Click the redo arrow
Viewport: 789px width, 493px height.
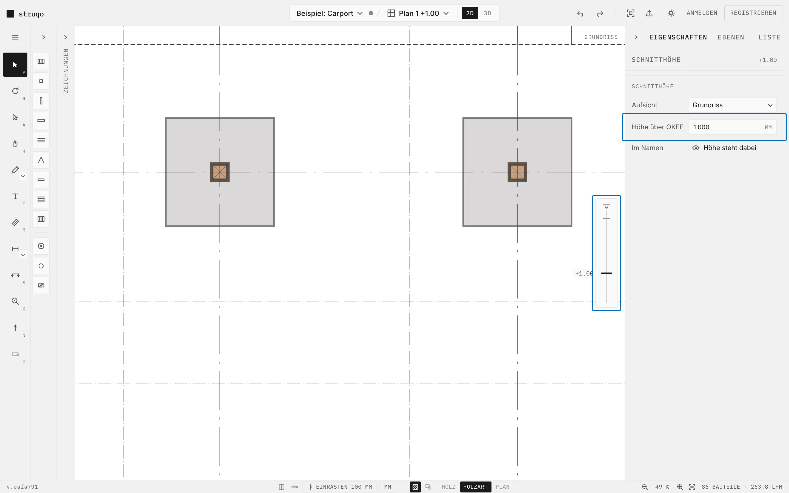[600, 13]
